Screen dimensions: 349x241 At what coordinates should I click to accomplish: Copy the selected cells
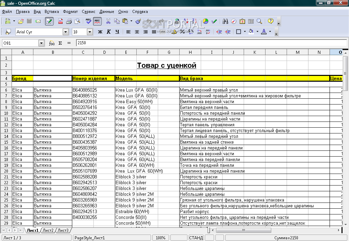pos(117,21)
